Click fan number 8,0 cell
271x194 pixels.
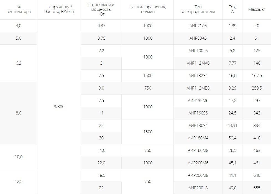point(19,113)
